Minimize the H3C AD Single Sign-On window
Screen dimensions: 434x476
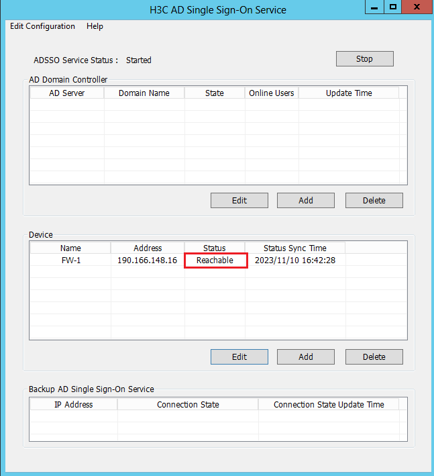374,7
